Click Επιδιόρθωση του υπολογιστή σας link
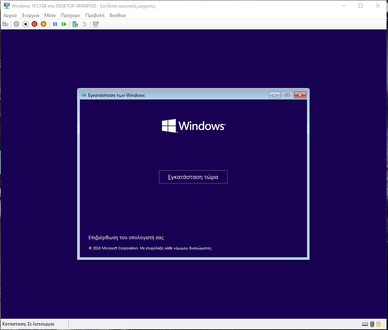Screen dimensions: 388x330 point(126,238)
